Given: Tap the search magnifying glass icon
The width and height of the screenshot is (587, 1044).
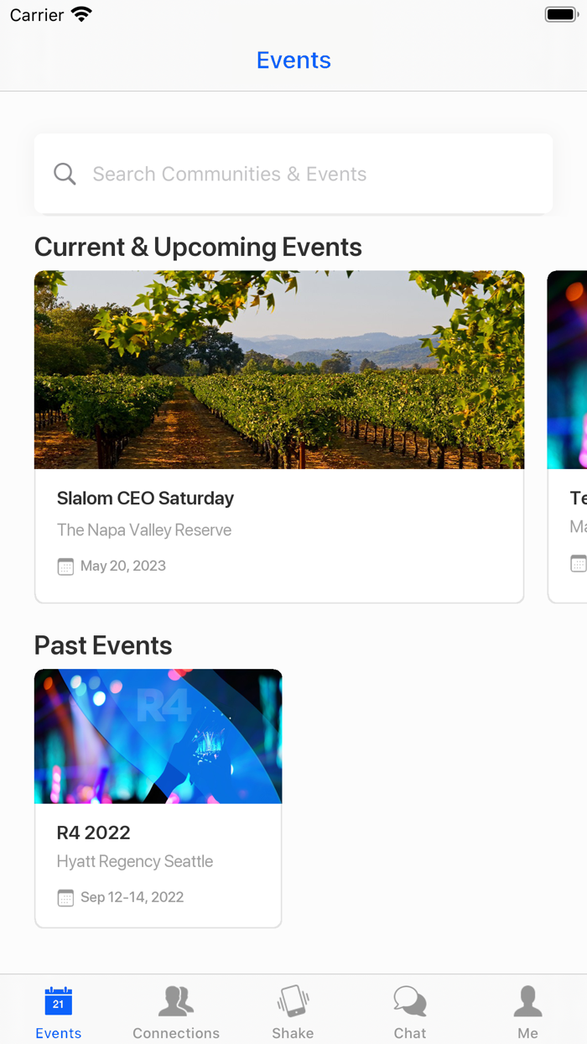Looking at the screenshot, I should pos(65,173).
